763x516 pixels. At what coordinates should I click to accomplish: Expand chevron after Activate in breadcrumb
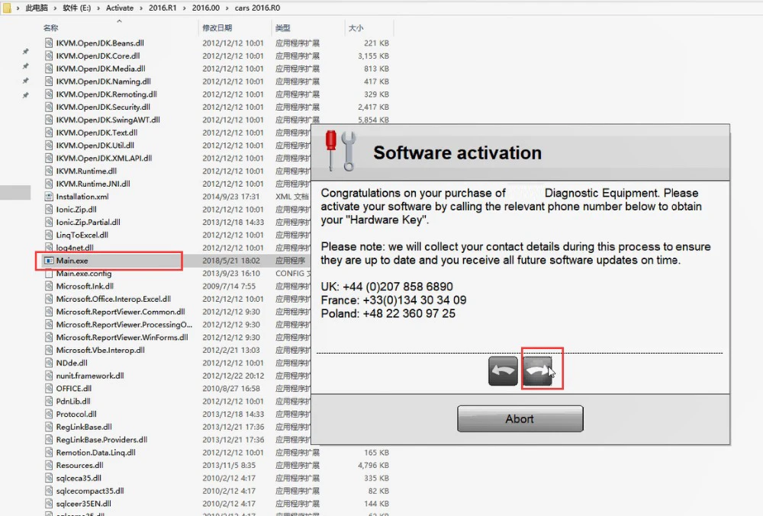pyautogui.click(x=141, y=8)
